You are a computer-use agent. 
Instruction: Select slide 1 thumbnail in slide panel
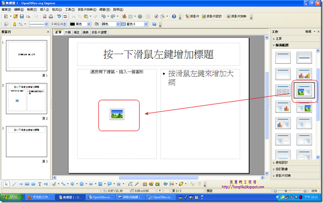[27, 55]
